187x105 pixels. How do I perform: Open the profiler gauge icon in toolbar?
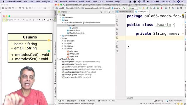(154, 8)
